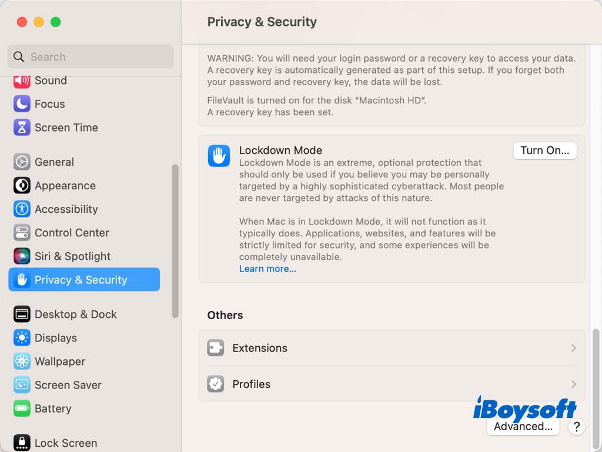Open the General settings pane
This screenshot has width=602, height=452.
pyautogui.click(x=53, y=162)
